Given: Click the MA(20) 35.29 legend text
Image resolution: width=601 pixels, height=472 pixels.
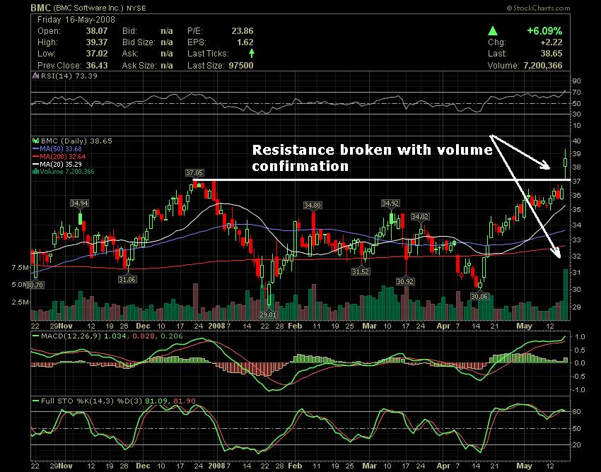Looking at the screenshot, I should (61, 164).
